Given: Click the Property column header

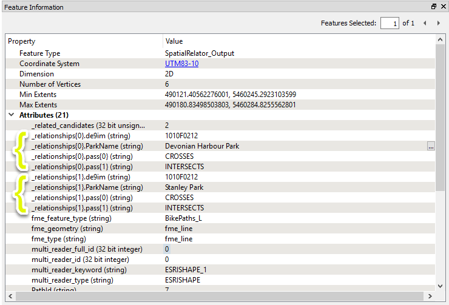Looking at the screenshot, I should click(22, 41).
